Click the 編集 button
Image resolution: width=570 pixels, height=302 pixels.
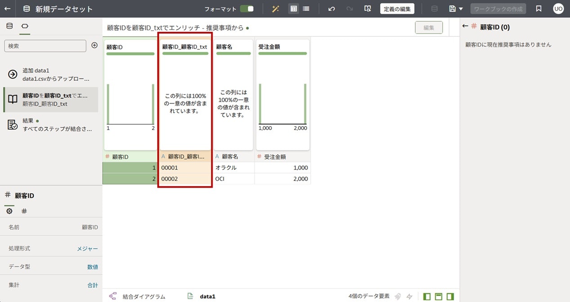click(x=429, y=27)
